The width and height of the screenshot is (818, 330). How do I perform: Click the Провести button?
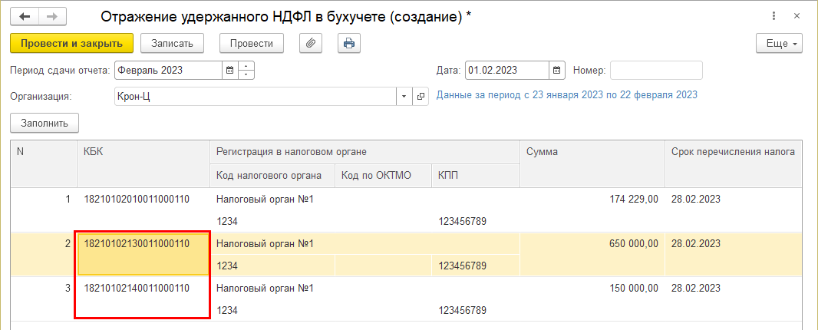251,43
